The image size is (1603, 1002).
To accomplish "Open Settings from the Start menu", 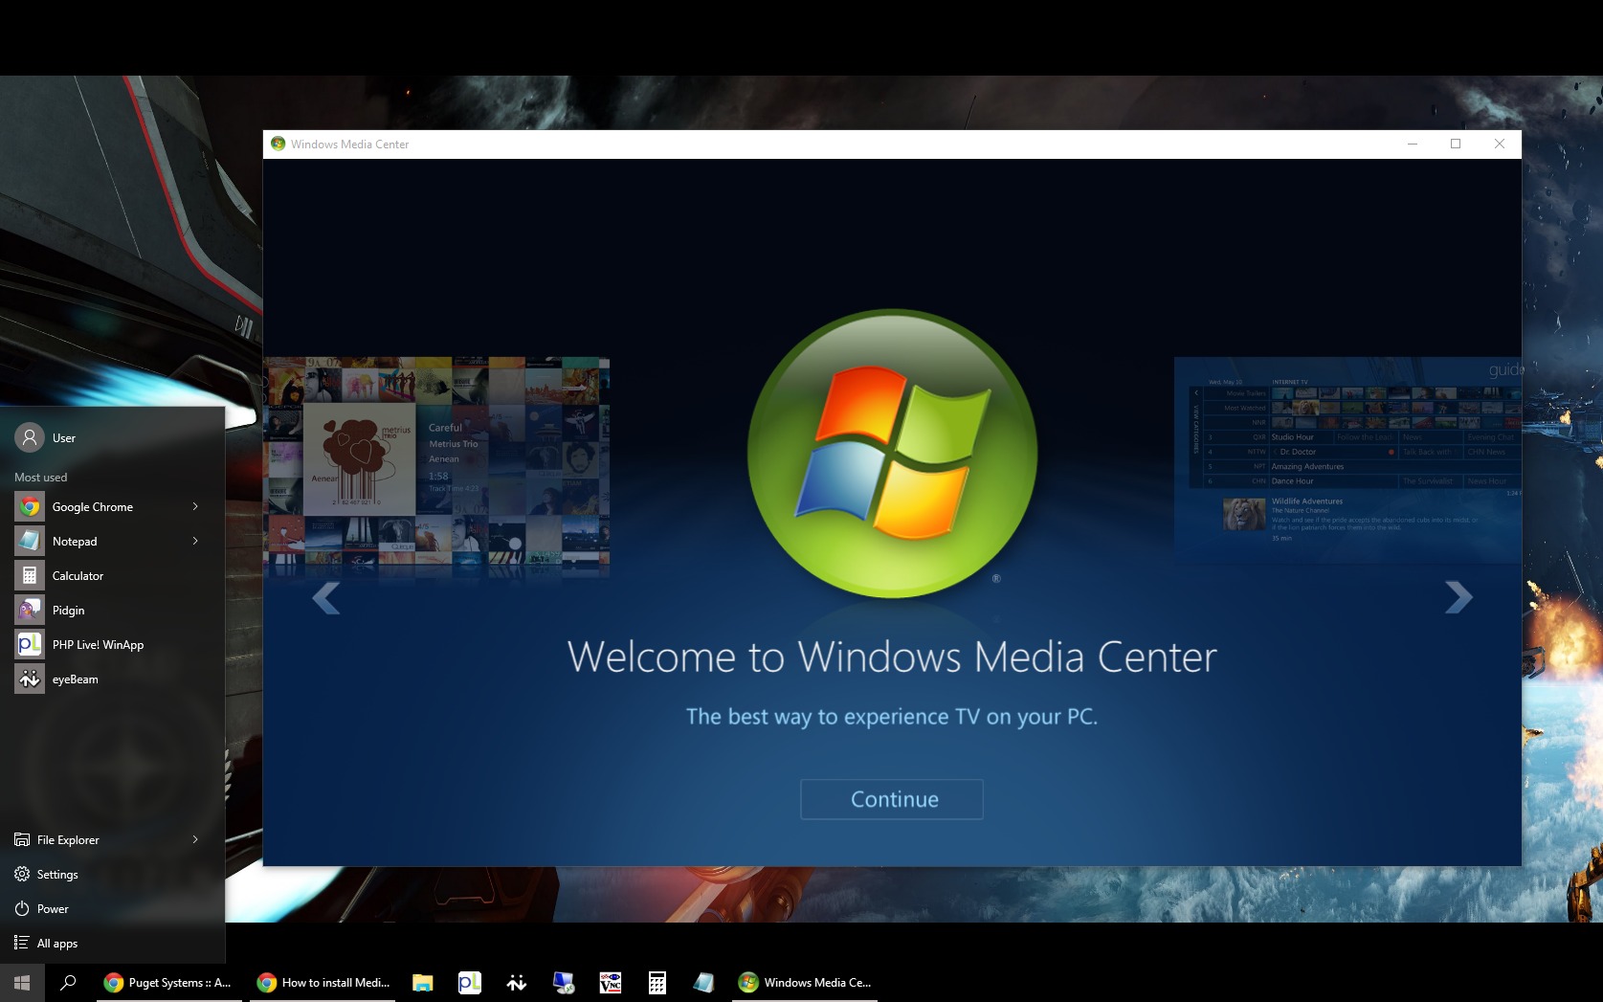I will tap(56, 875).
